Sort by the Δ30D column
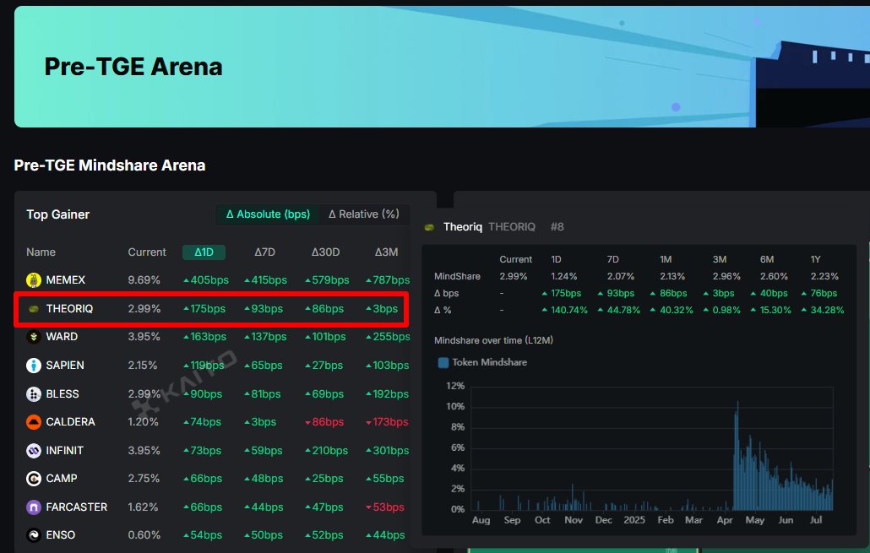Screen dimensions: 870x553 point(325,252)
